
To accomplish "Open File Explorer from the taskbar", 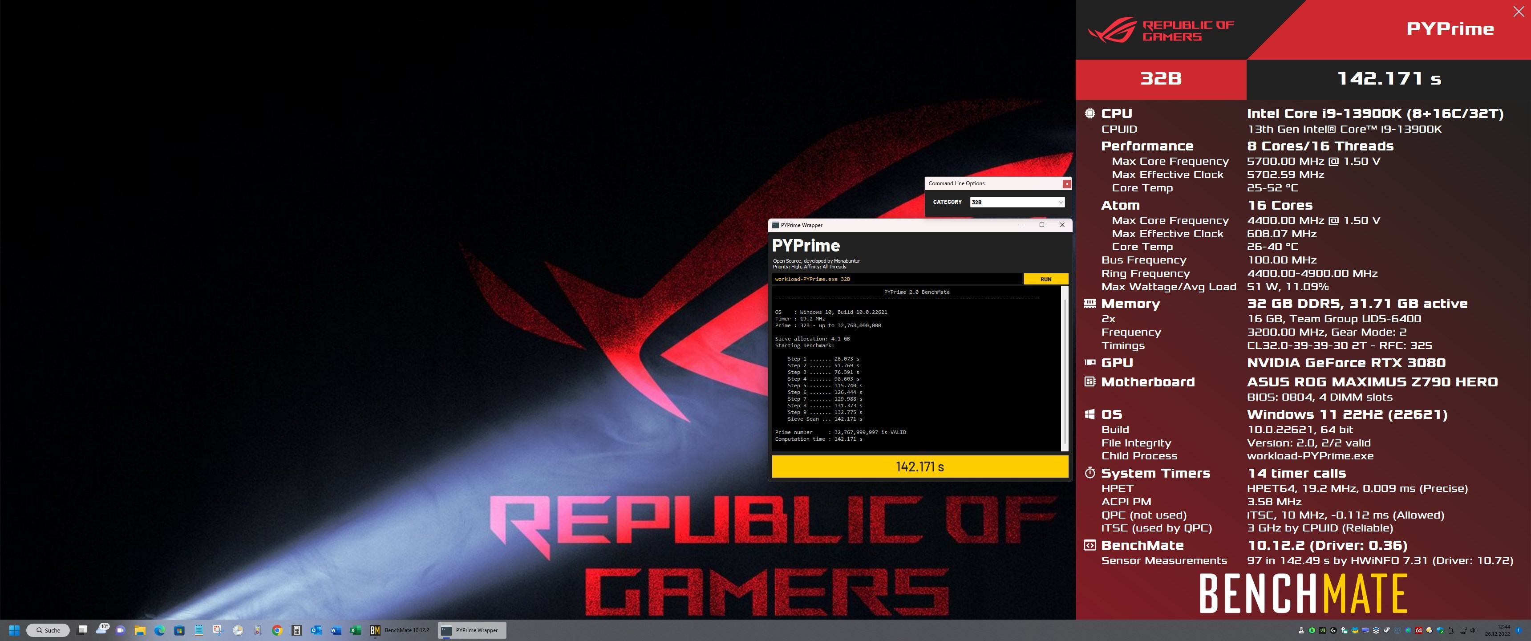I will point(140,630).
